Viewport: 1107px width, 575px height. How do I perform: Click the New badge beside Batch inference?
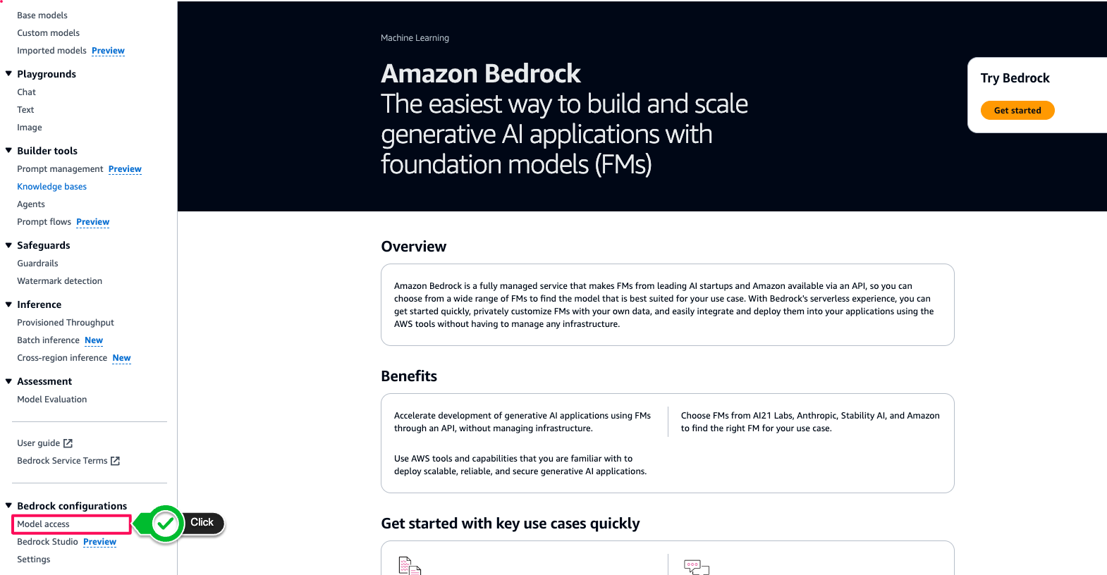[x=94, y=340]
